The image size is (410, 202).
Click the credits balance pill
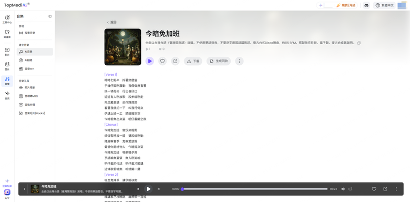tap(325, 5)
